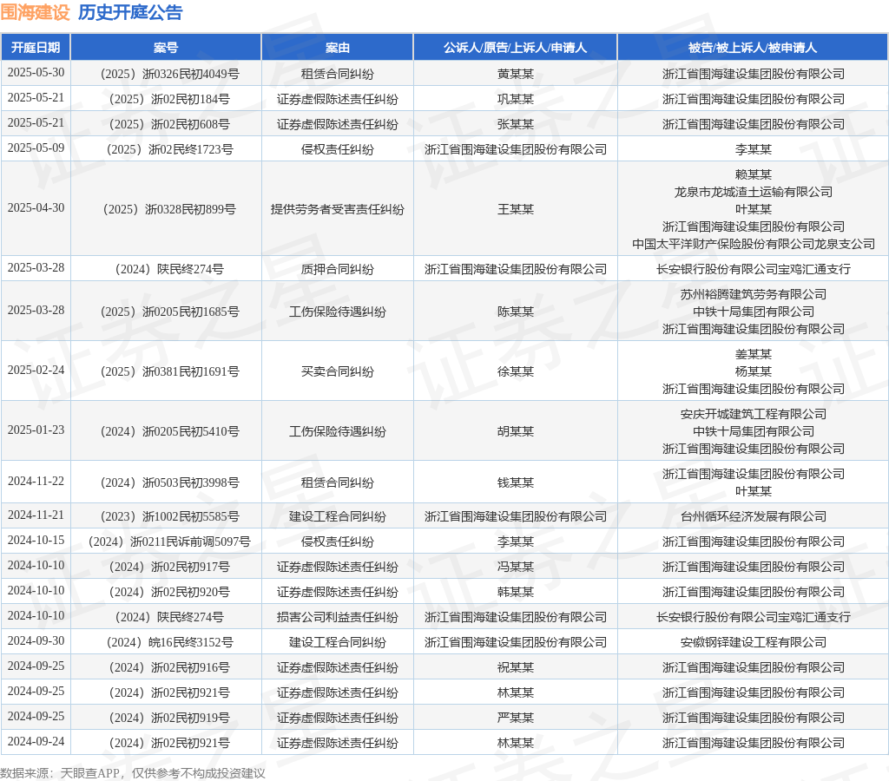
Task: Click plaintiff 张某某
Action: [x=516, y=124]
